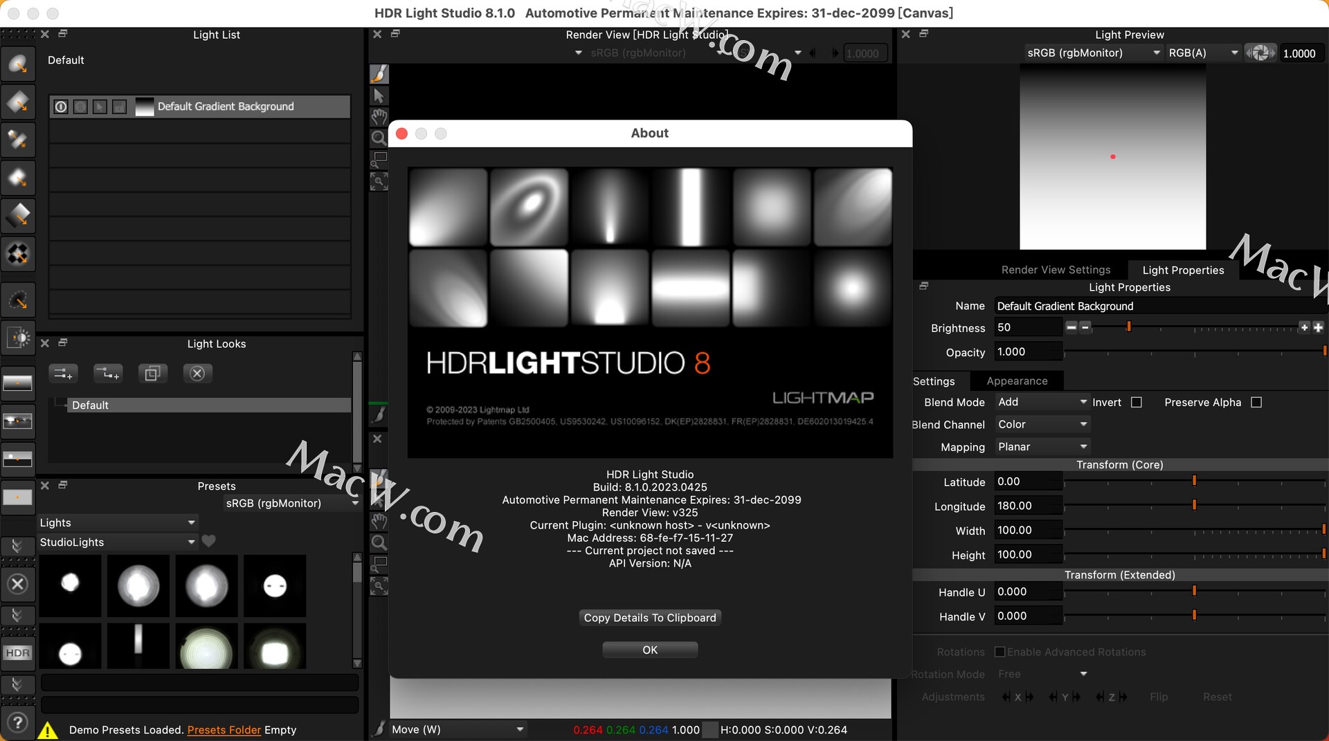Toggle power on Default Gradient Background light

coord(61,107)
